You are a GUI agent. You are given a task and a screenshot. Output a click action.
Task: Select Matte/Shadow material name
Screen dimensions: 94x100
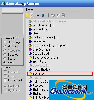(x=41, y=70)
